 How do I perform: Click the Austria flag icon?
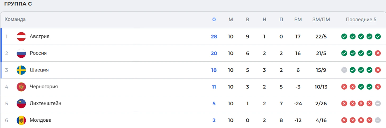point(21,37)
